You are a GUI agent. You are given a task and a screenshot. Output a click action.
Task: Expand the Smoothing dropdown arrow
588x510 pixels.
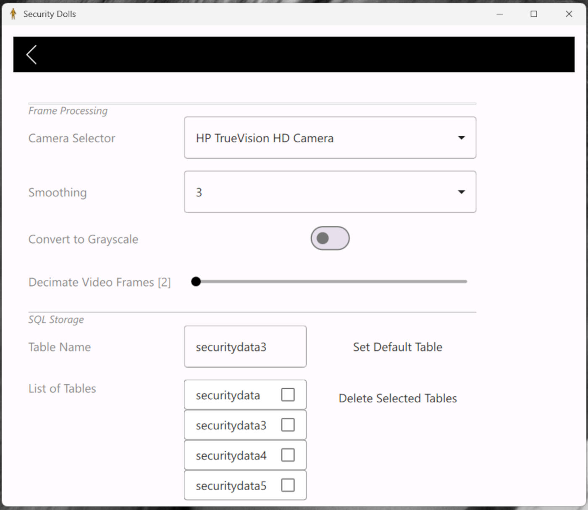click(461, 192)
